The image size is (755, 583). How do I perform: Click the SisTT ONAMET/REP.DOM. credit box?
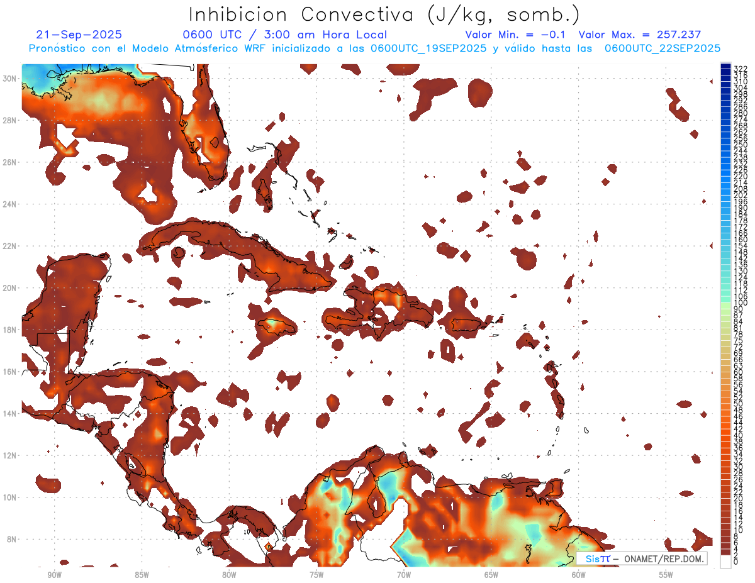click(641, 559)
